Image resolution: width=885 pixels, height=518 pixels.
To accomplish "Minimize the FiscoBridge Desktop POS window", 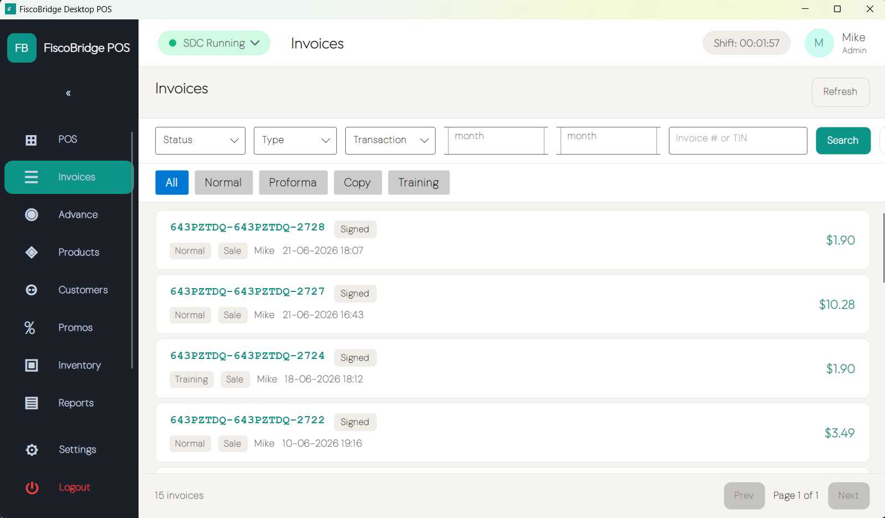I will pos(805,9).
